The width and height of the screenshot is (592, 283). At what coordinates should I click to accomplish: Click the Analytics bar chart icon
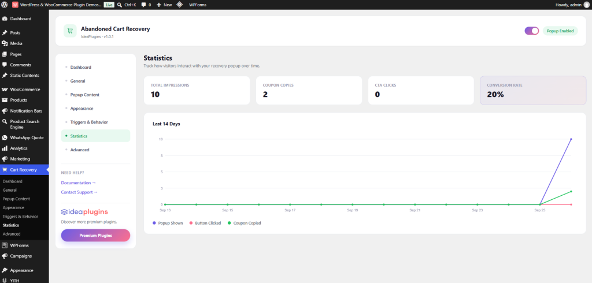[x=5, y=148]
